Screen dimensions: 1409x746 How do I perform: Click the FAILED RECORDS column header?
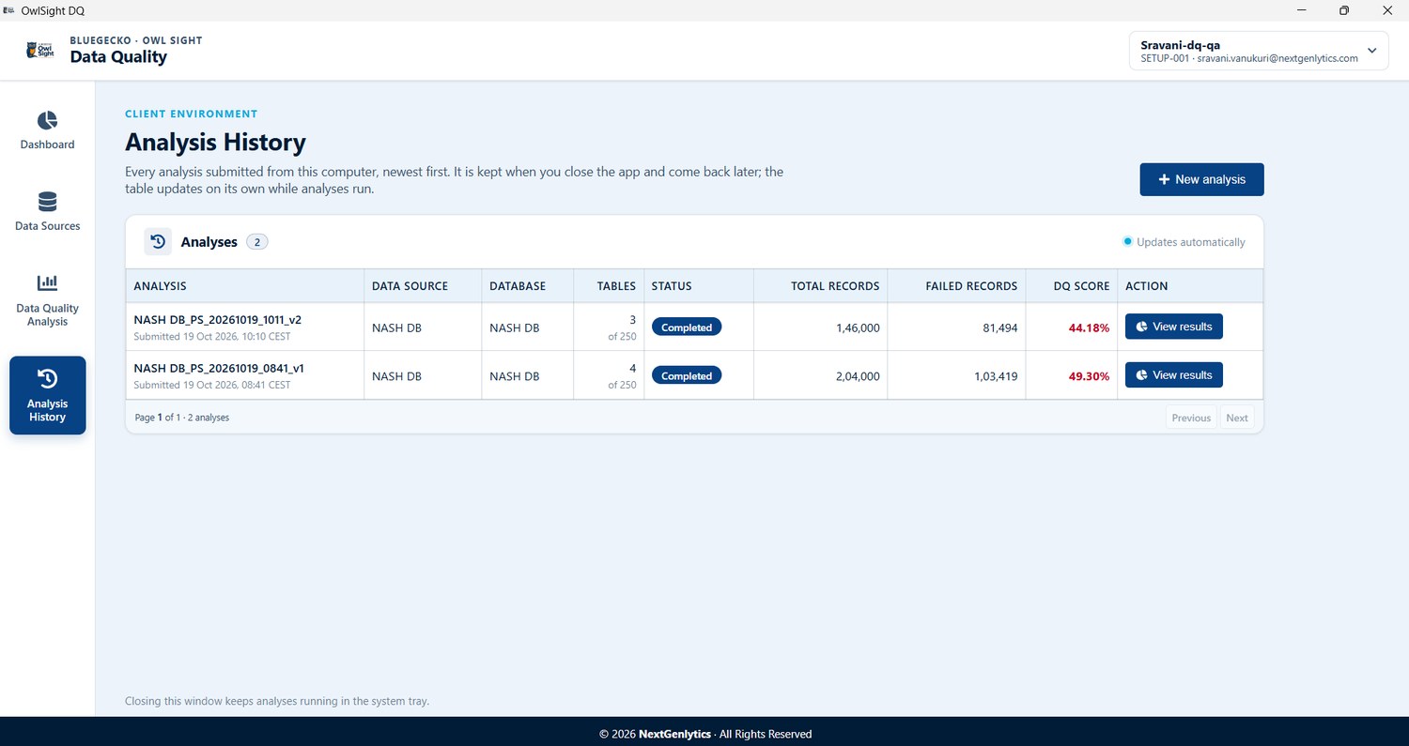[x=971, y=286]
